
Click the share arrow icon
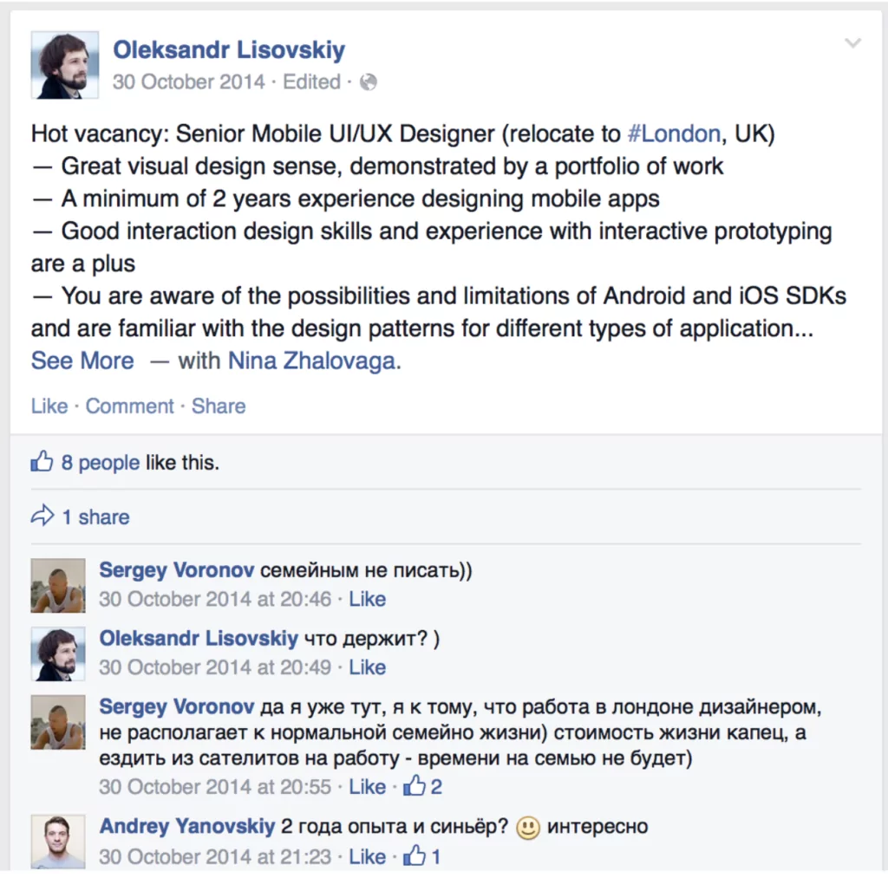coord(42,517)
